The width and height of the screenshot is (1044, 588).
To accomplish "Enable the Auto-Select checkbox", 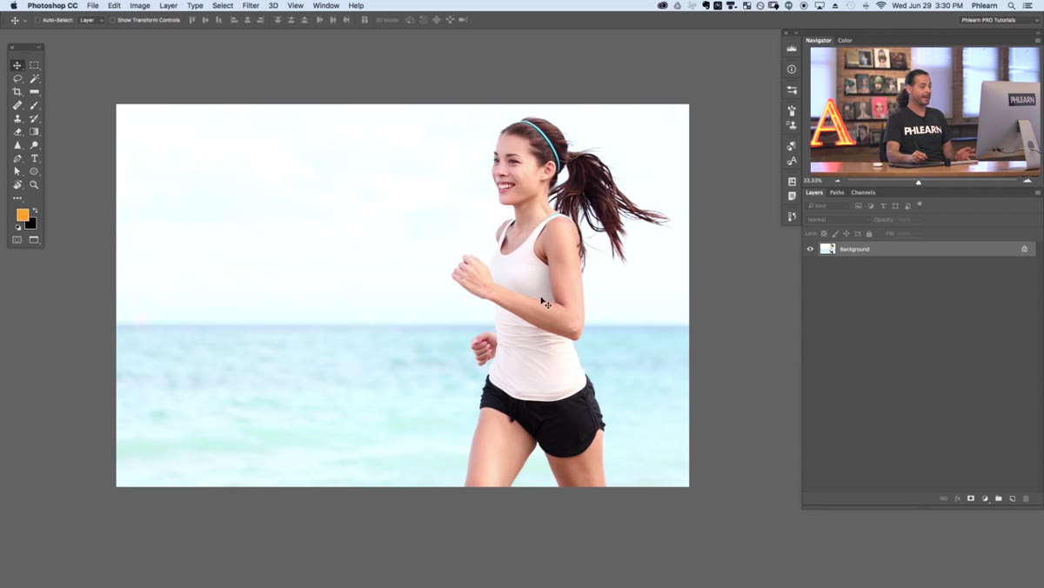I will (x=37, y=20).
